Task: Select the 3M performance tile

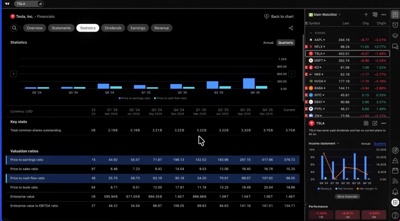Action: pos(374,214)
